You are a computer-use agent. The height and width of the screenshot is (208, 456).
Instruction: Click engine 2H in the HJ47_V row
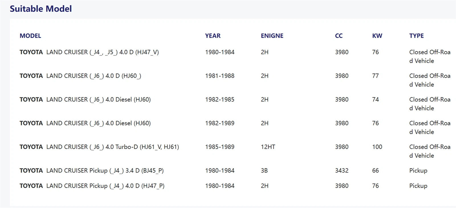[x=264, y=52]
